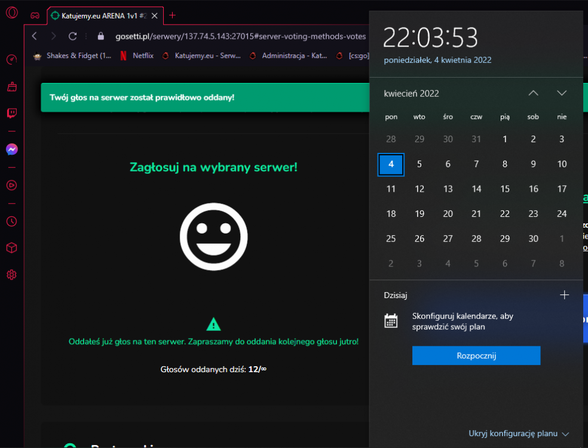588x448 pixels.
Task: Select April 22 in the calendar
Action: pyautogui.click(x=505, y=214)
